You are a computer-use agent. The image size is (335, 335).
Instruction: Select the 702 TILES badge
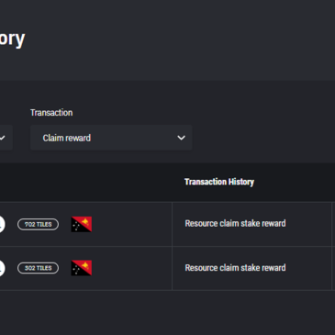(x=38, y=224)
